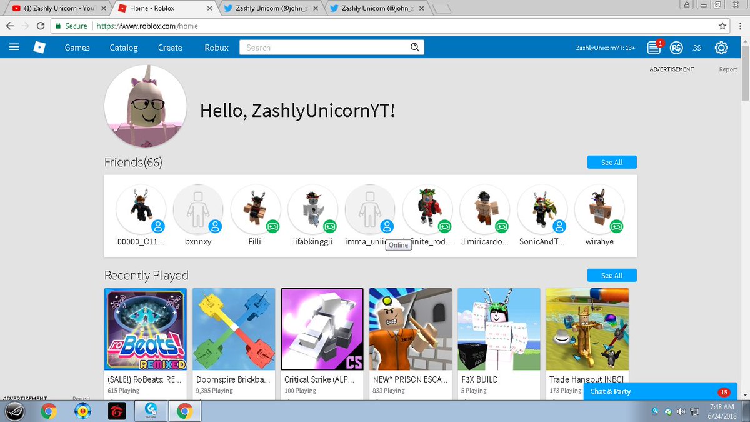
Task: Click the ZashlyUnicornYT profile avatar
Action: (x=146, y=106)
